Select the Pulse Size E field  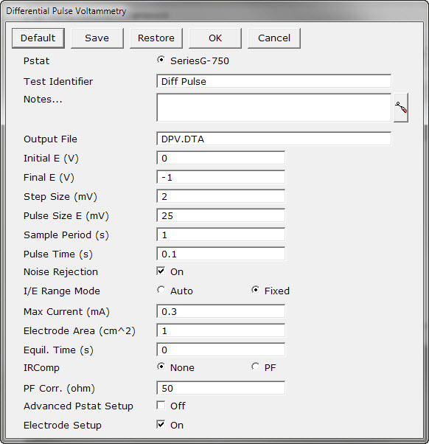(220, 215)
